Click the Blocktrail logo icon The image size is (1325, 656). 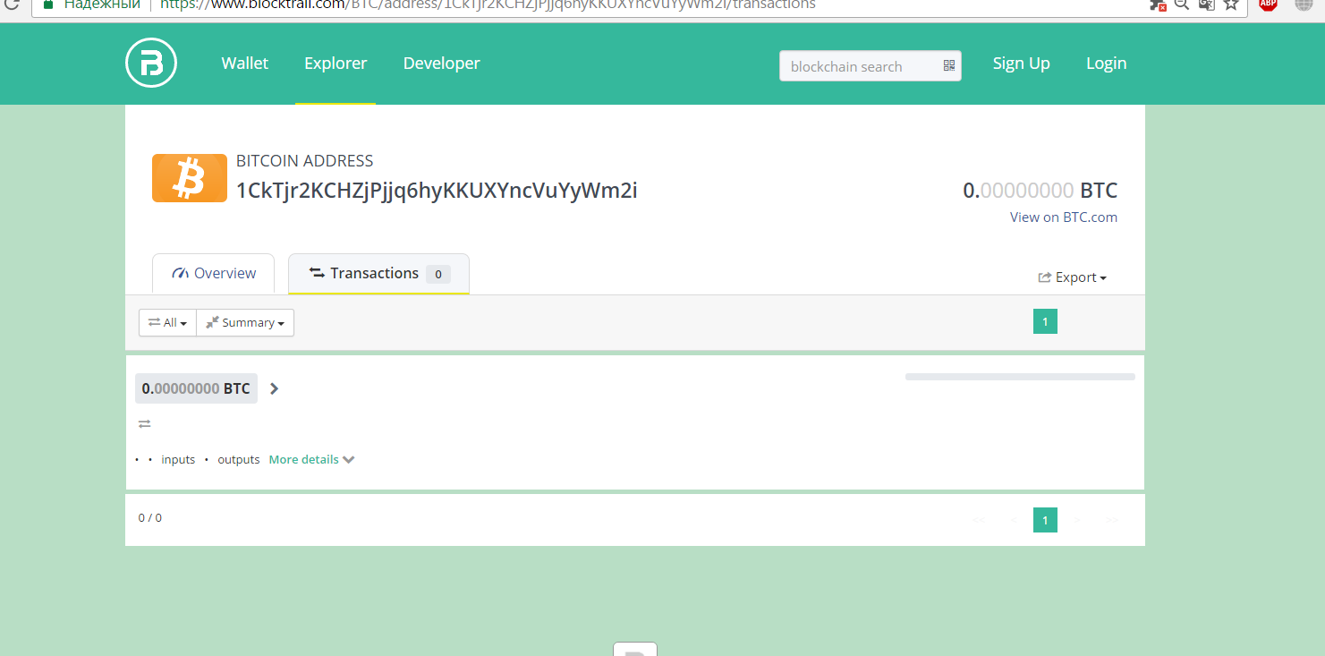point(151,64)
